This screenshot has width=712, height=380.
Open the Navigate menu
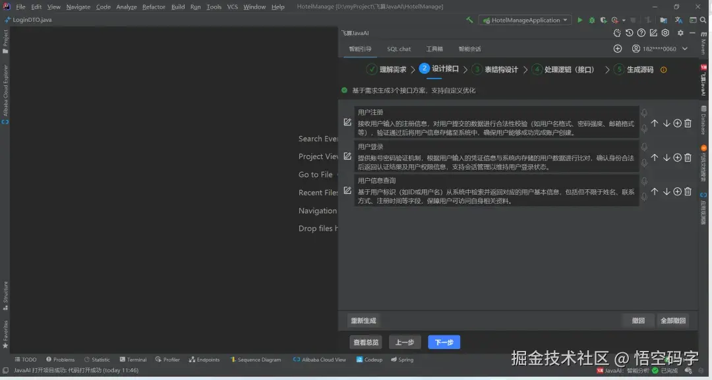click(x=78, y=7)
